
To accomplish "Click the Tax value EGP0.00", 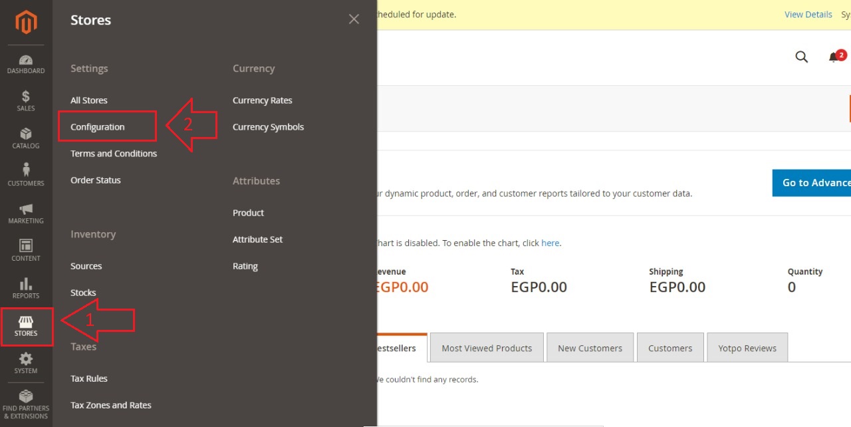I will tap(539, 287).
